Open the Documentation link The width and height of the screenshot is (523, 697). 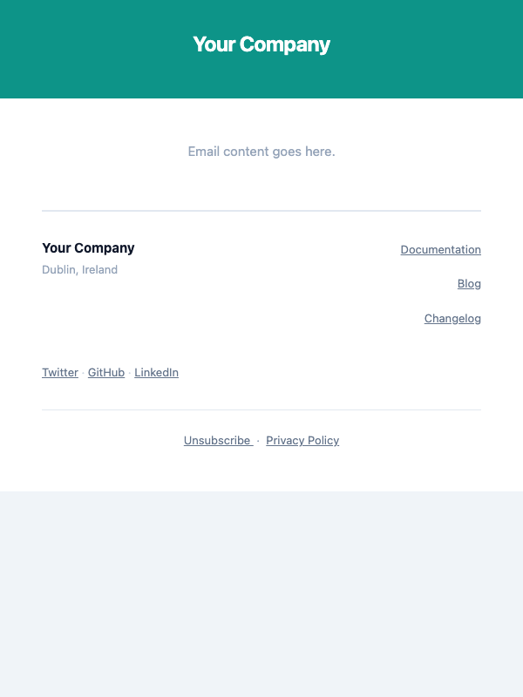(x=440, y=249)
